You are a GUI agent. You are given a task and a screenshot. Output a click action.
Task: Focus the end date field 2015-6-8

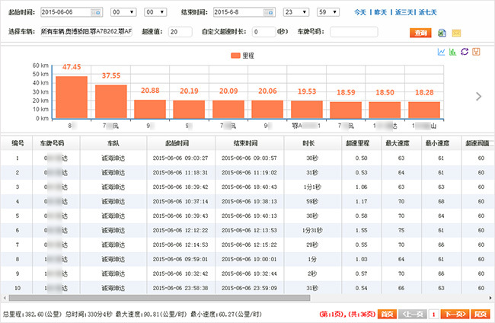pos(244,12)
